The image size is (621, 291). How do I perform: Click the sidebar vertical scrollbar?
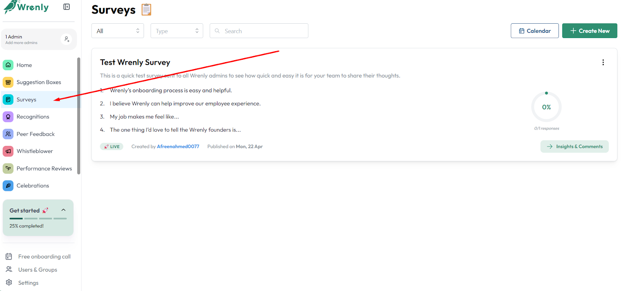coord(79,116)
